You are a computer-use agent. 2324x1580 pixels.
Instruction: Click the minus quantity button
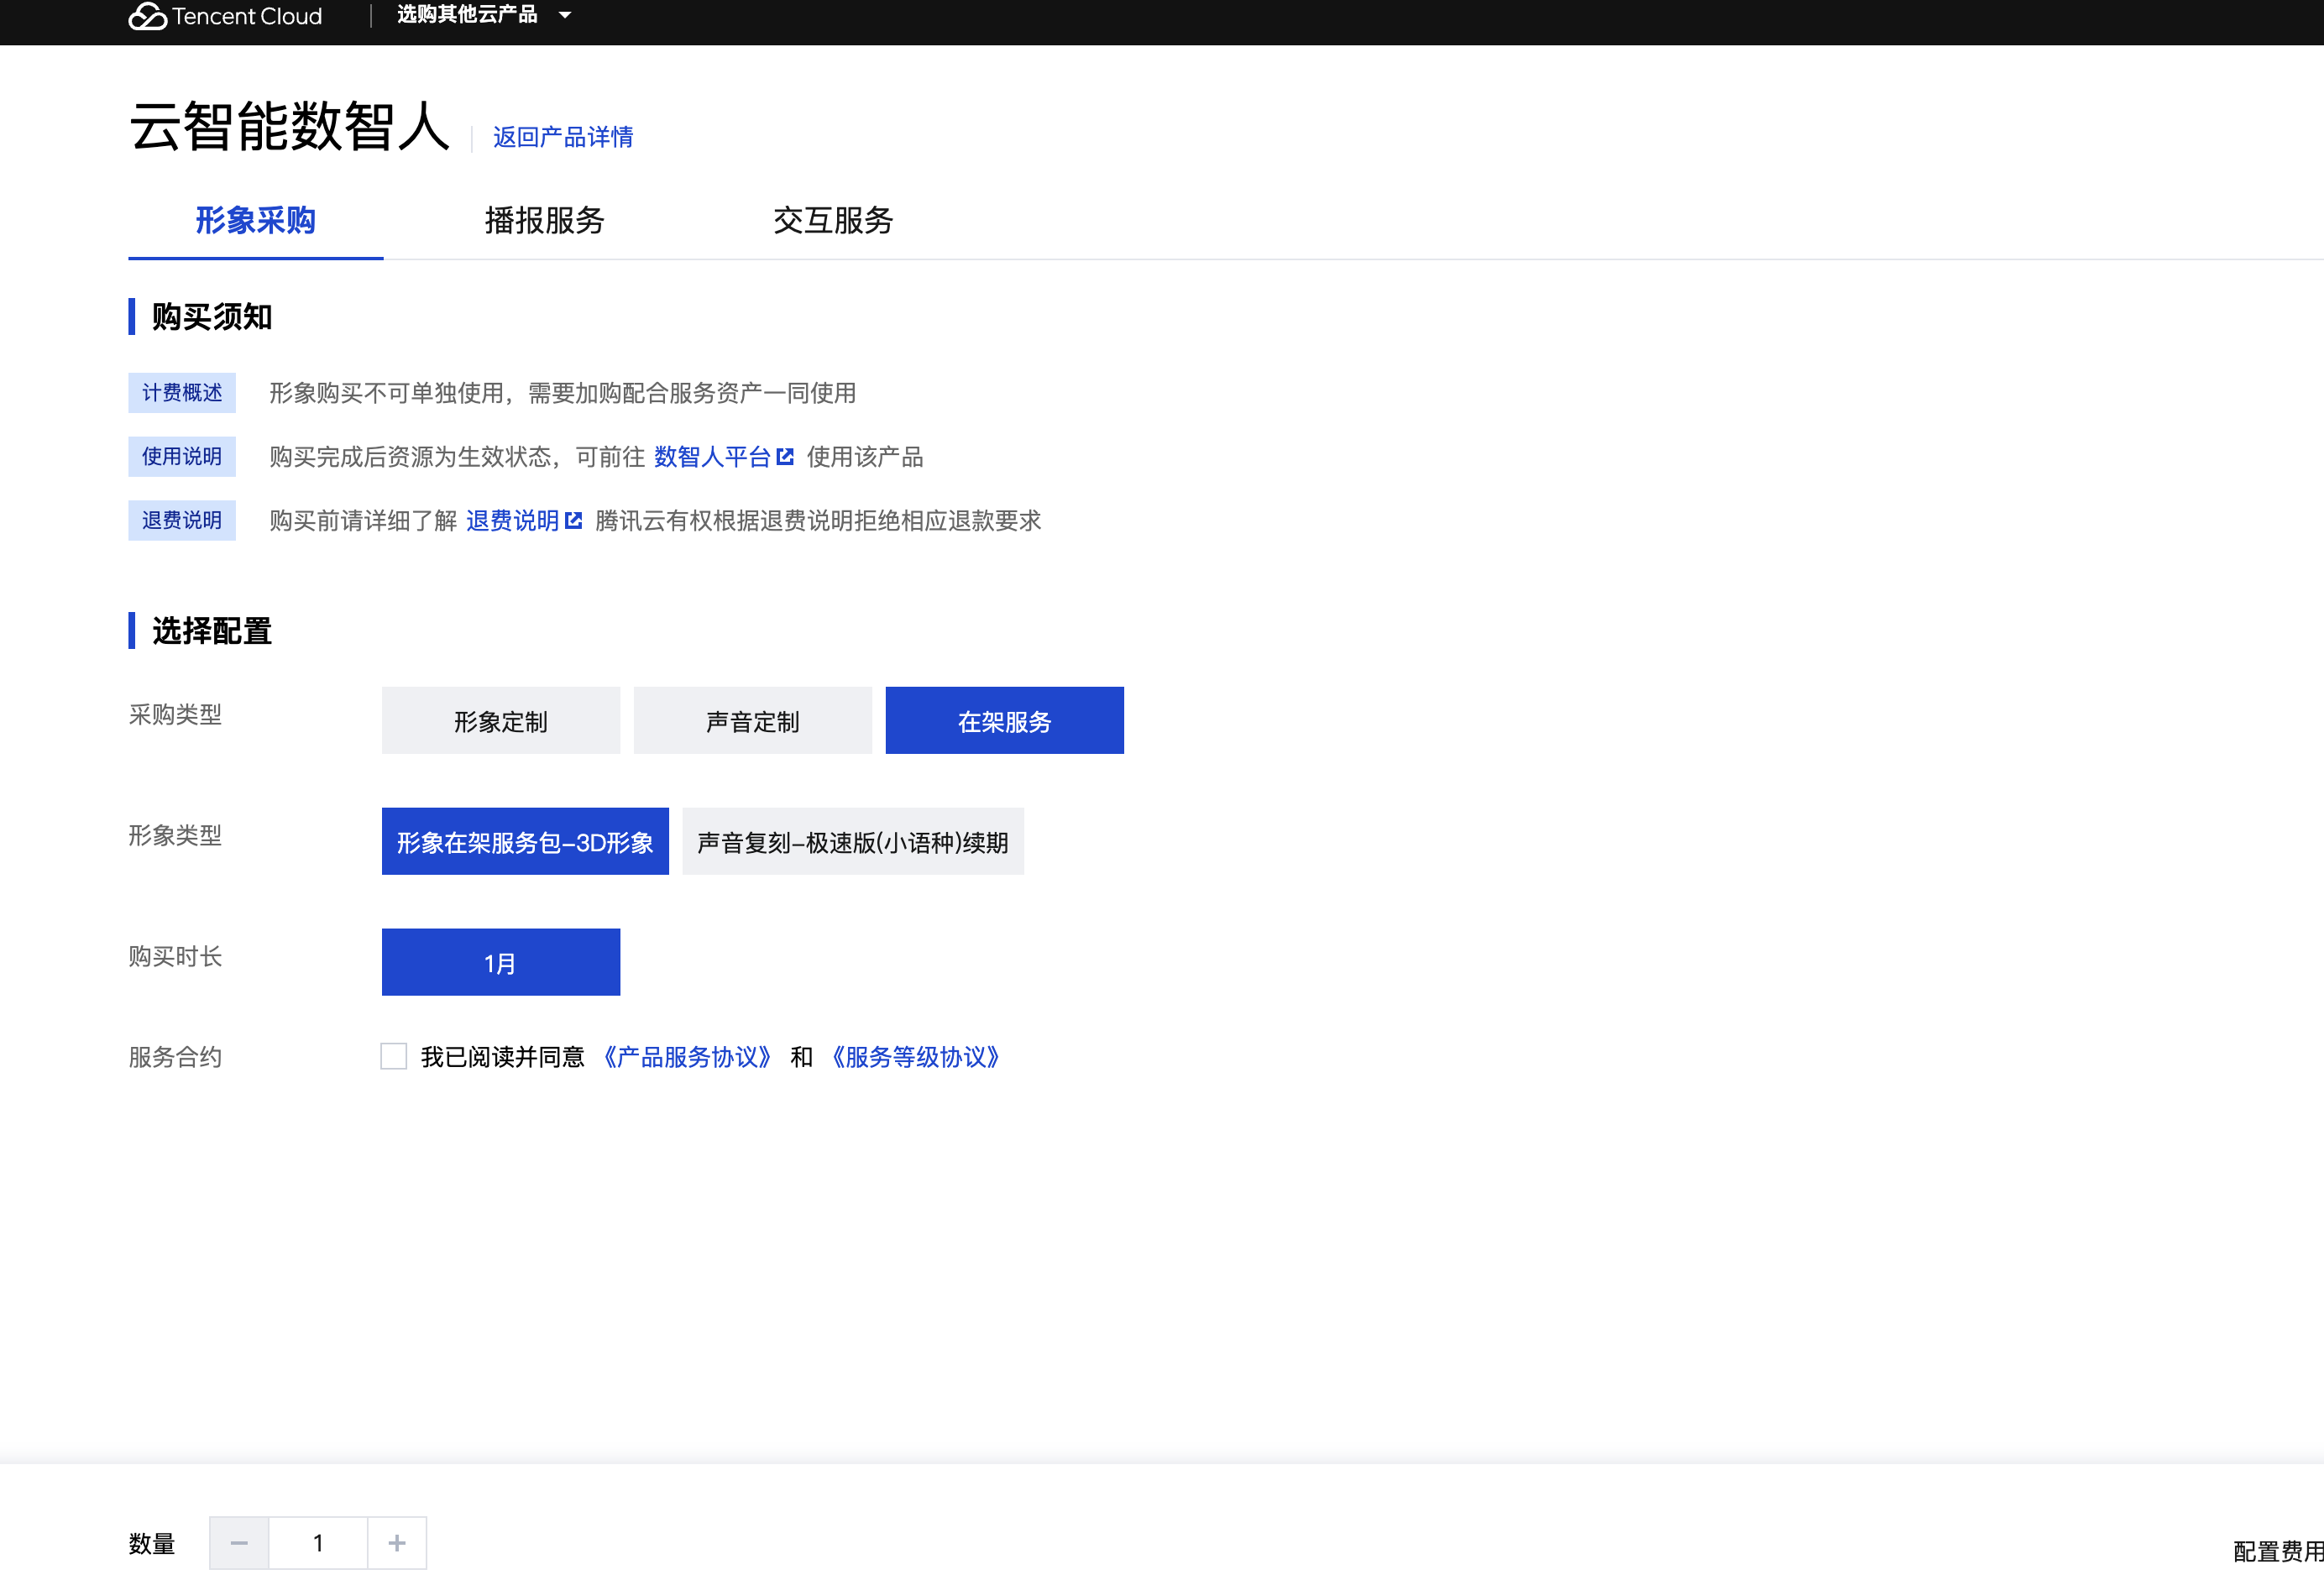239,1543
